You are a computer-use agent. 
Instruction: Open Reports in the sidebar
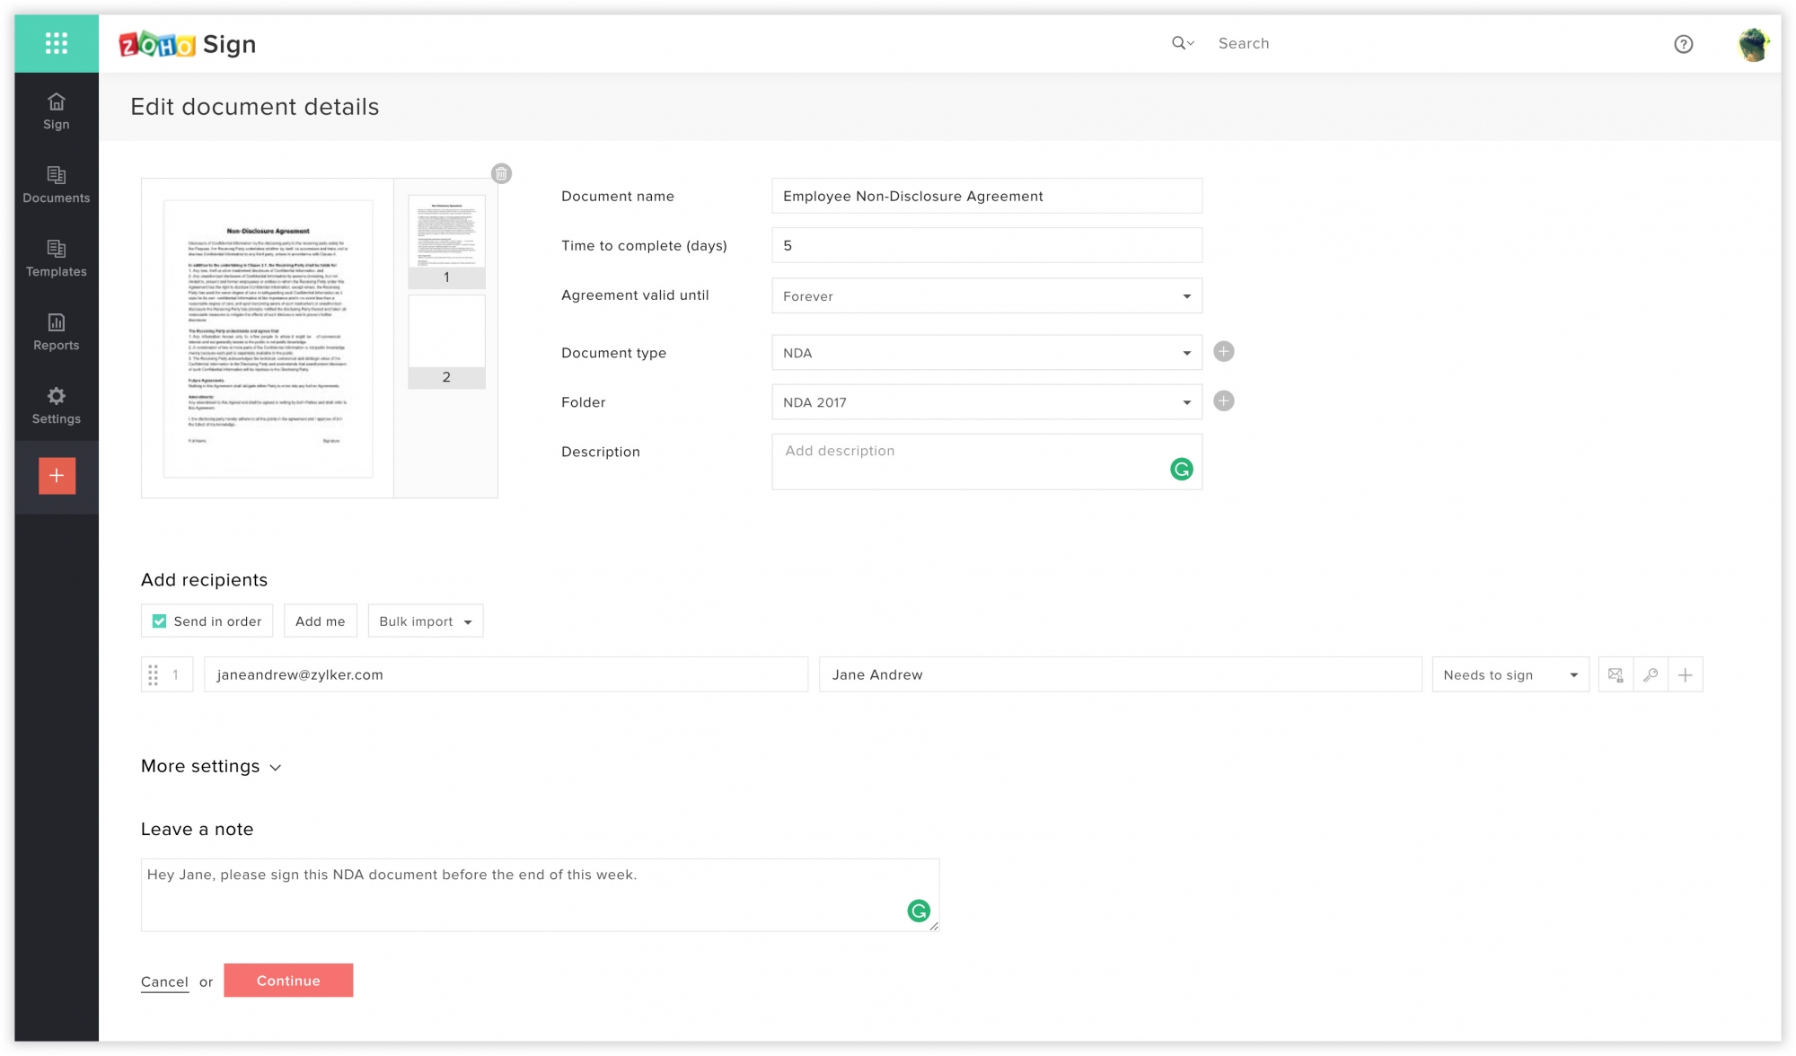pos(57,332)
